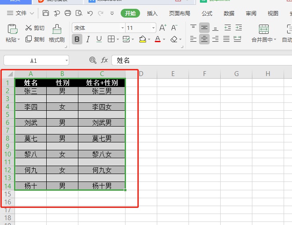
Task: Click the Cut (剪切) scissors icon
Action: [29, 28]
